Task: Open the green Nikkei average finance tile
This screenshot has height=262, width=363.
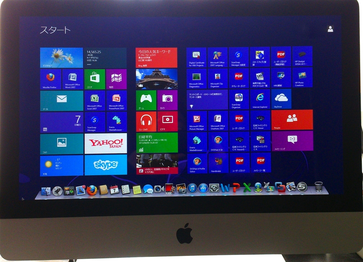Action: [157, 143]
